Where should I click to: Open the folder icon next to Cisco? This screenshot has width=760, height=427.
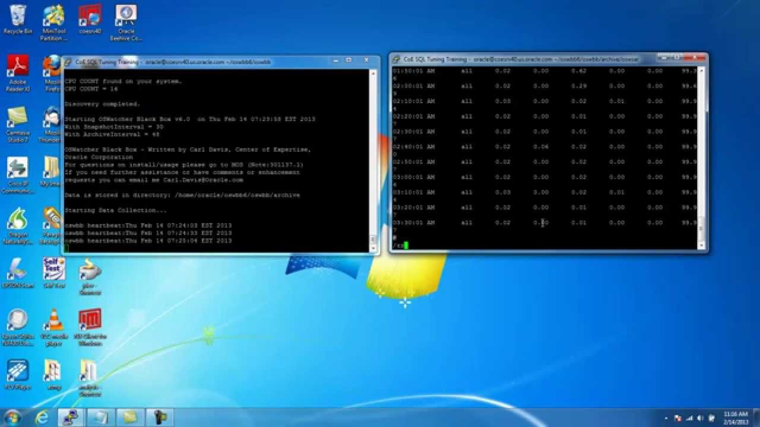click(52, 172)
